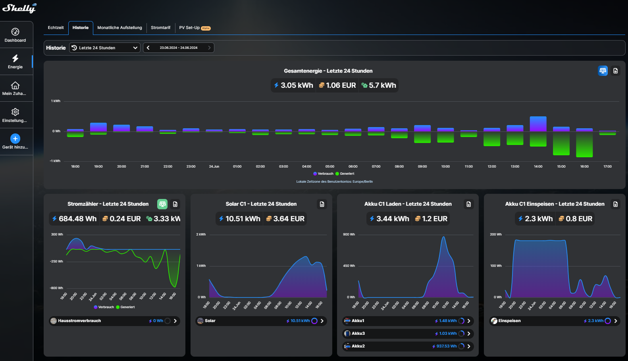Image resolution: width=628 pixels, height=361 pixels.
Task: Toggle Verbrauch legend in Stromzähler chart
Action: (104, 307)
